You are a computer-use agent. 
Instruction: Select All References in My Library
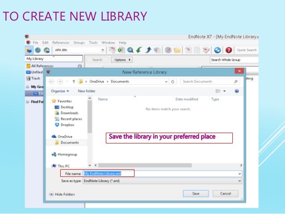click(x=54, y=66)
